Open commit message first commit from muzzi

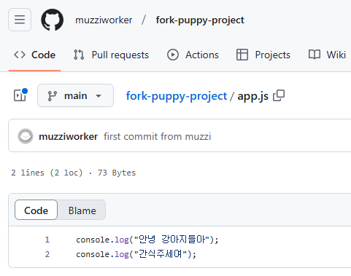(x=158, y=136)
